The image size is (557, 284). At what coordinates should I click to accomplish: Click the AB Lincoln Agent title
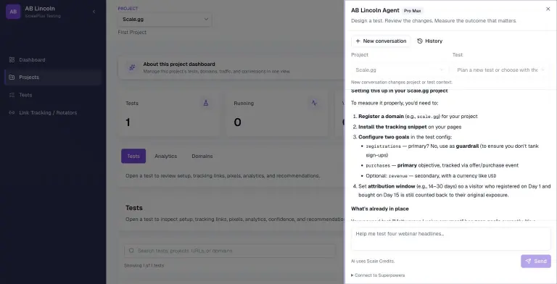[375, 10]
